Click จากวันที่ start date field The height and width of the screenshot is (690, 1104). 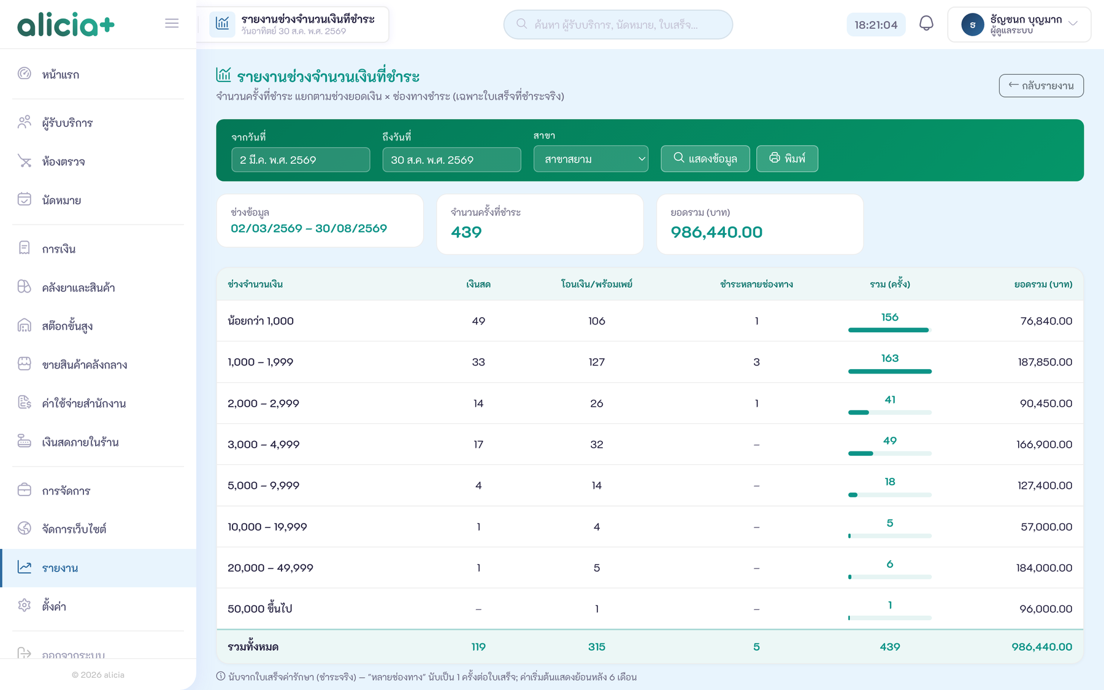(x=301, y=159)
